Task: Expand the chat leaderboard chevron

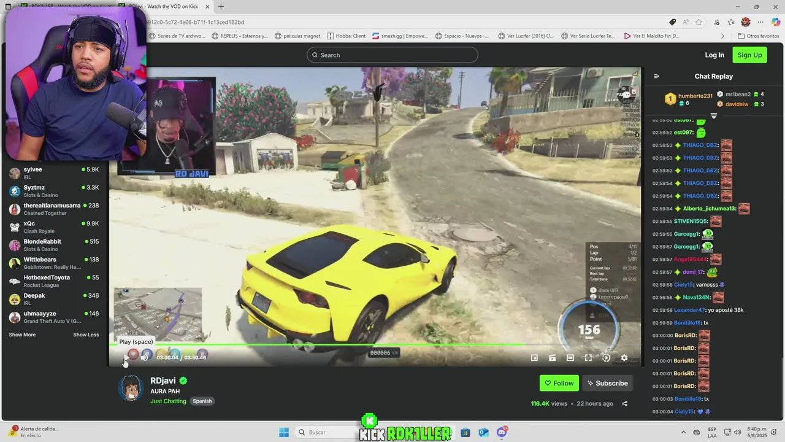Action: coord(713,115)
